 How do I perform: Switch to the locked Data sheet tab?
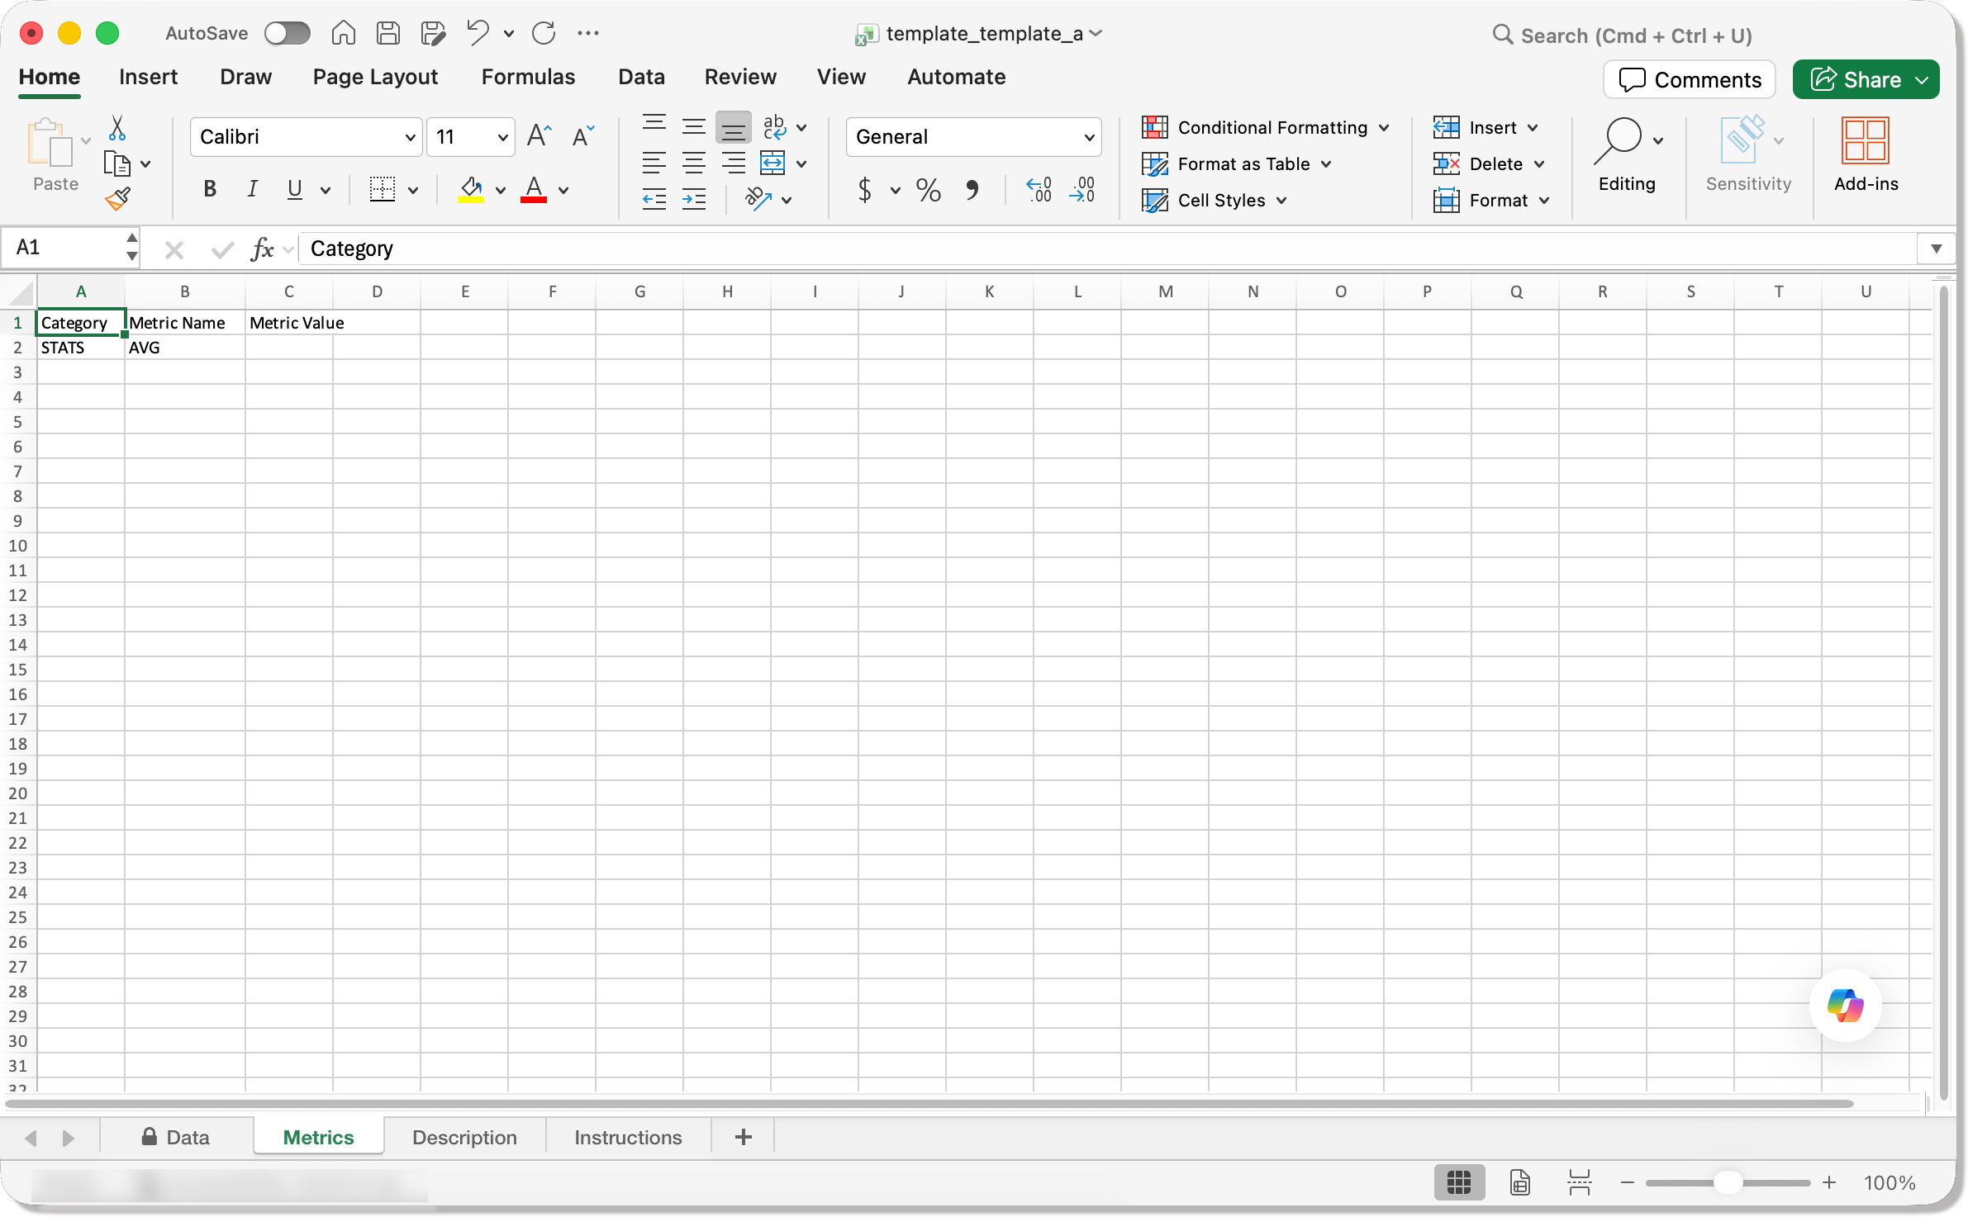pyautogui.click(x=175, y=1137)
